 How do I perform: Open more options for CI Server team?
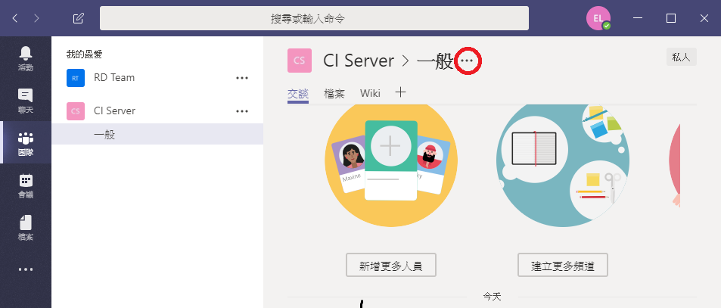tap(242, 111)
